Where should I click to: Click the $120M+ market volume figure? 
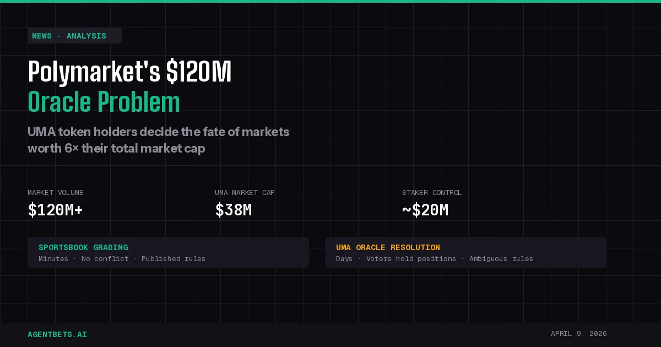point(56,210)
